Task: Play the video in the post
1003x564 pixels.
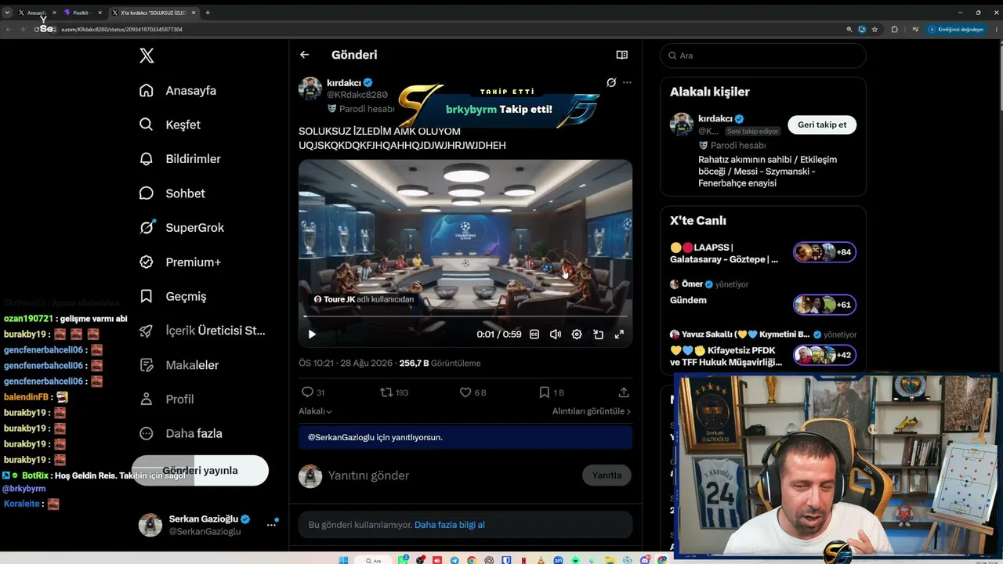Action: [x=312, y=334]
